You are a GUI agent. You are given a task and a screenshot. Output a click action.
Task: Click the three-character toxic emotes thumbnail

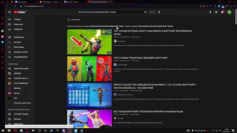click(90, 69)
